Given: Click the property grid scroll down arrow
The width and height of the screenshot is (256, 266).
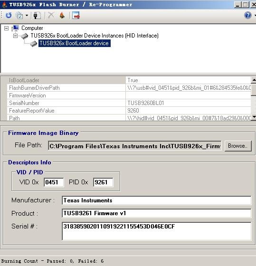Looking at the screenshot, I should coord(254,117).
